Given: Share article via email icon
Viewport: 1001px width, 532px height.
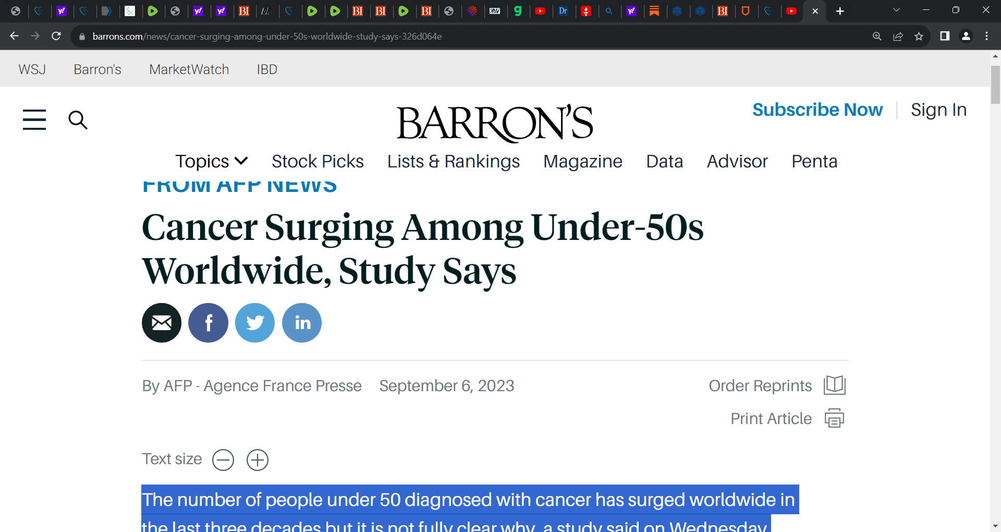Looking at the screenshot, I should click(162, 323).
